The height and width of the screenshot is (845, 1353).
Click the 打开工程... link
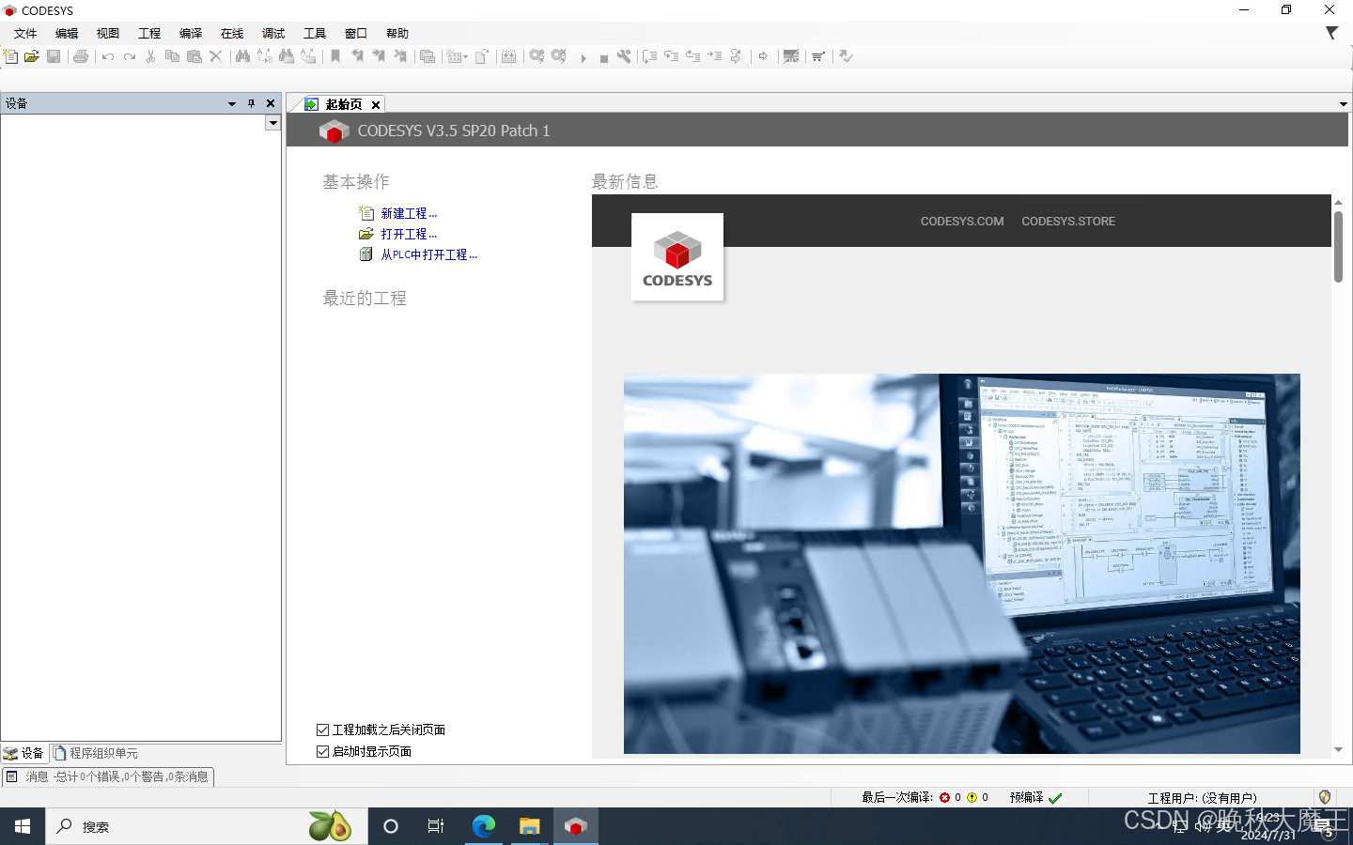tap(409, 234)
